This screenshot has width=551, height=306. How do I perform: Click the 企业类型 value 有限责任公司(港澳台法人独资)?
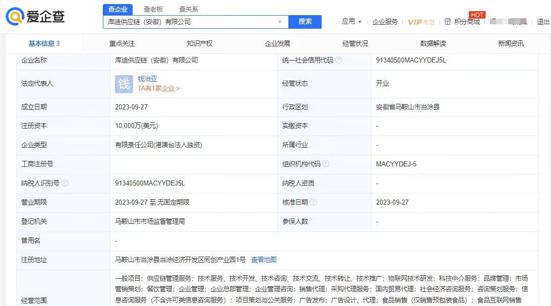(158, 145)
